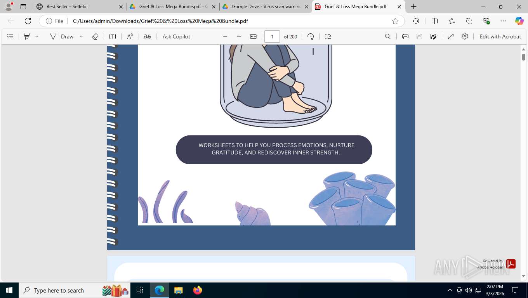Toggle Split screen view
This screenshot has width=528, height=298.
[435, 21]
